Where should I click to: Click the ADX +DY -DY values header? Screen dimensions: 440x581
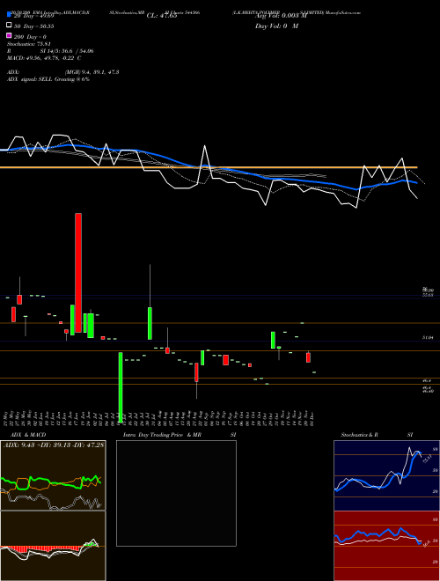point(54,445)
